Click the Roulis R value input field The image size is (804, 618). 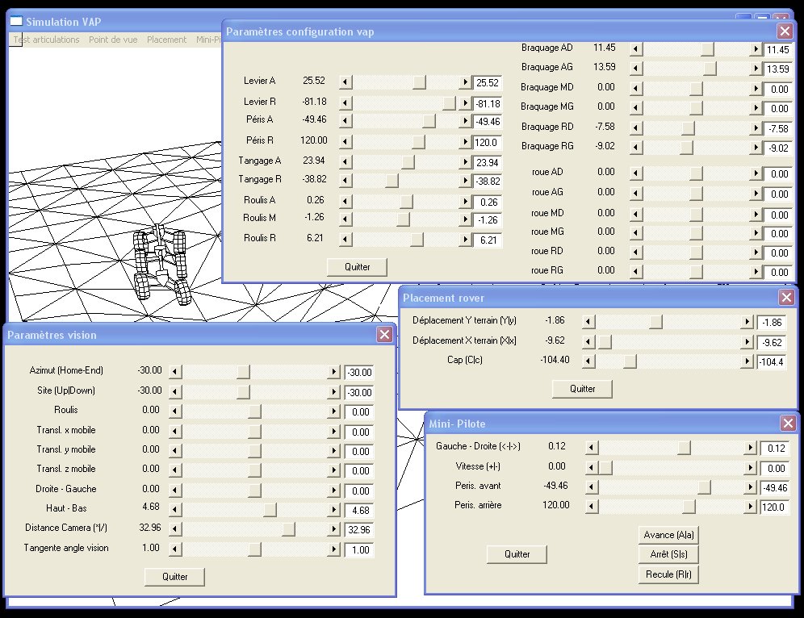click(487, 240)
